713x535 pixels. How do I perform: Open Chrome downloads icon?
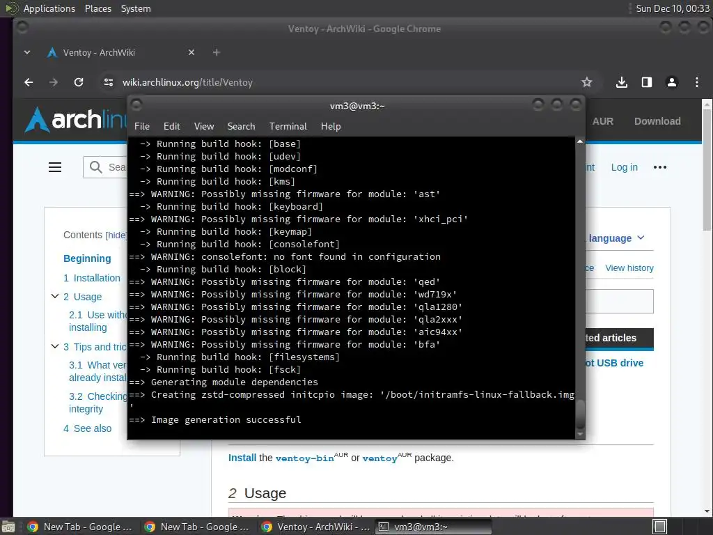(x=622, y=82)
